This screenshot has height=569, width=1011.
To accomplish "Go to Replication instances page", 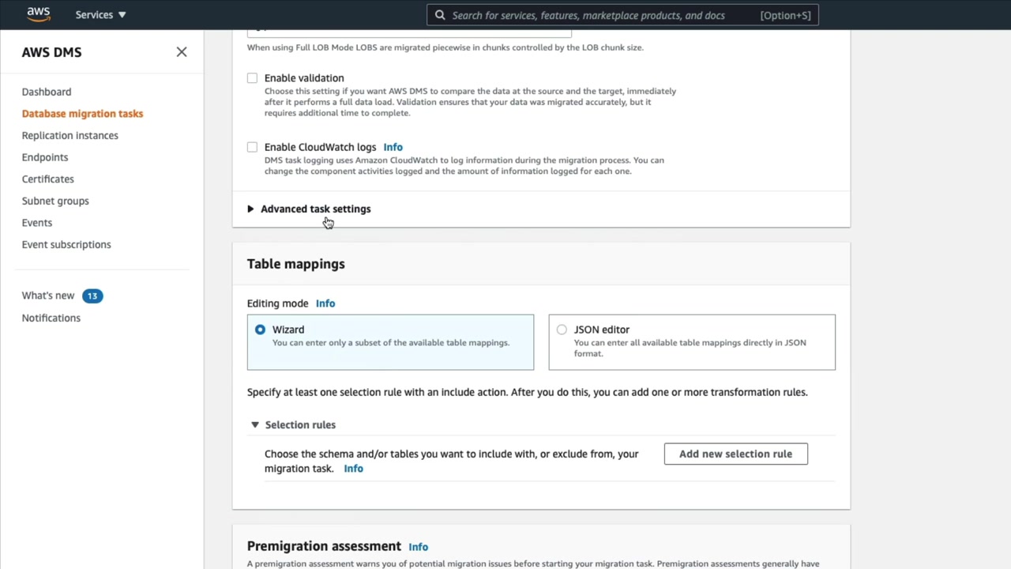I will click(x=70, y=135).
